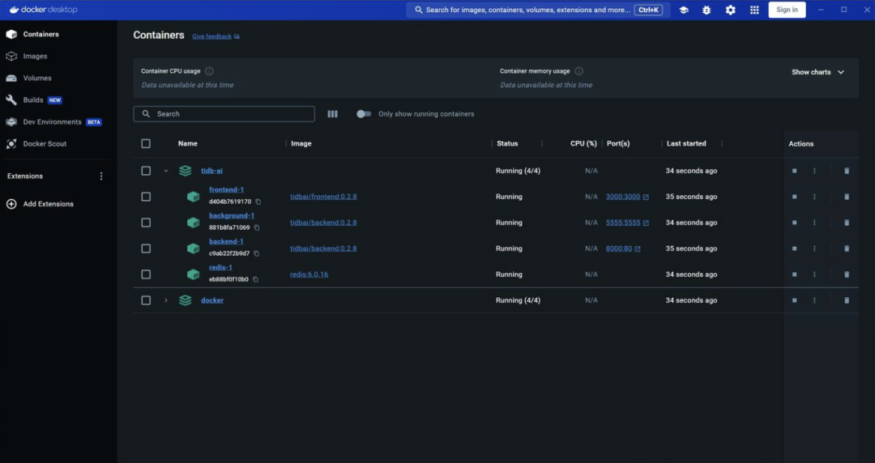Click the containers Search input field
This screenshot has height=463, width=875.
tap(224, 114)
